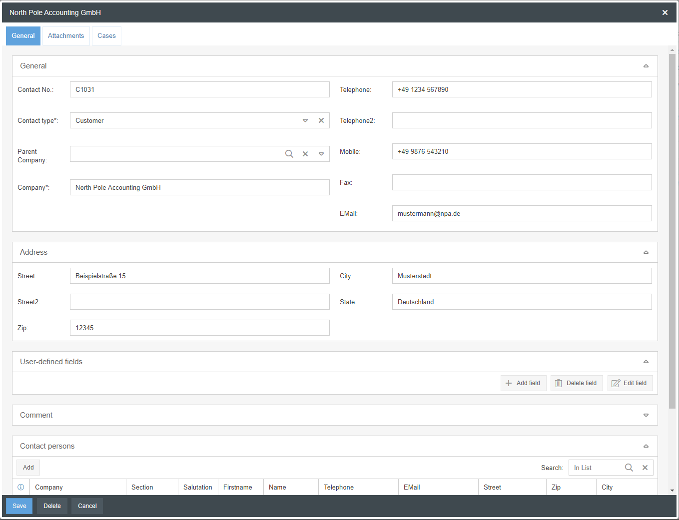Sort by the Zip column header
Screen dimensions: 679x520
point(571,487)
